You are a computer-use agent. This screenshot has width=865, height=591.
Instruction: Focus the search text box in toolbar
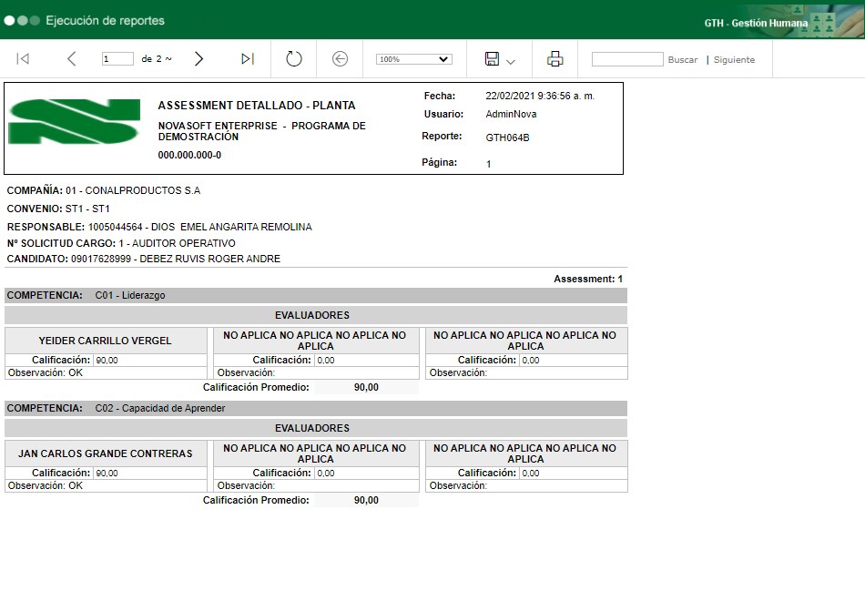click(627, 59)
